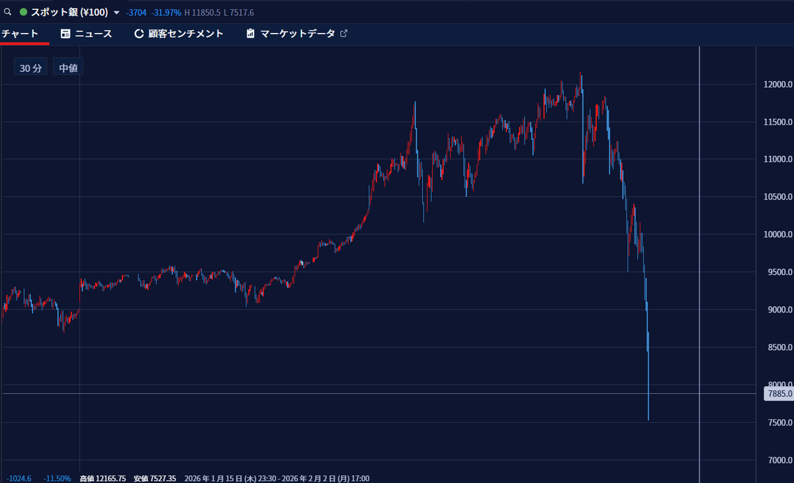Click the 9000.0 price axis label

(x=779, y=310)
